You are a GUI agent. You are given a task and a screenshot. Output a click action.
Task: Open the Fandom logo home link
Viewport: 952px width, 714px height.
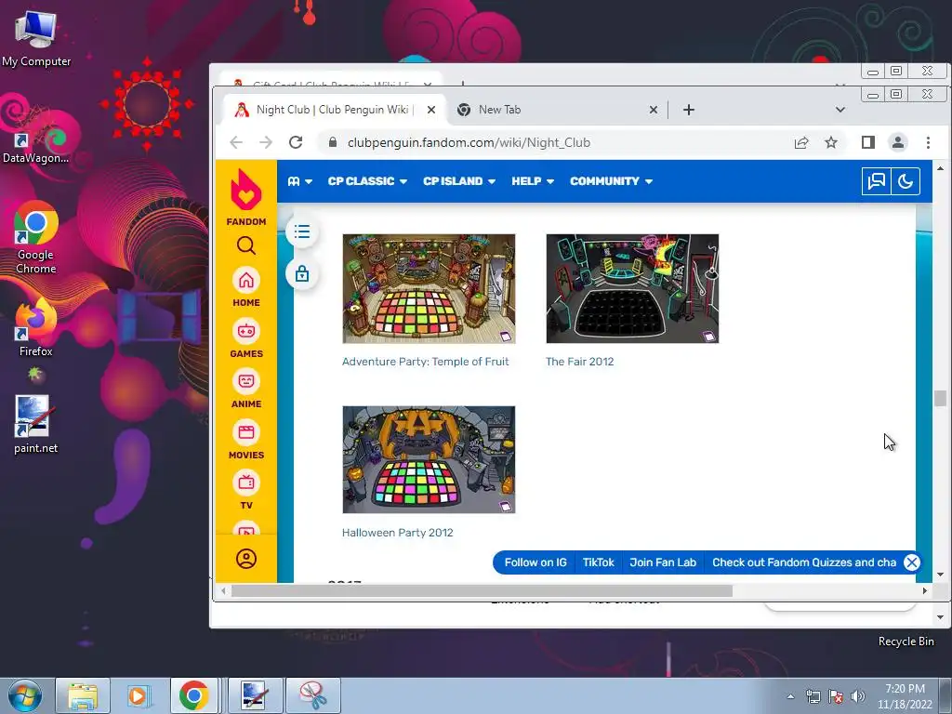[x=245, y=197]
